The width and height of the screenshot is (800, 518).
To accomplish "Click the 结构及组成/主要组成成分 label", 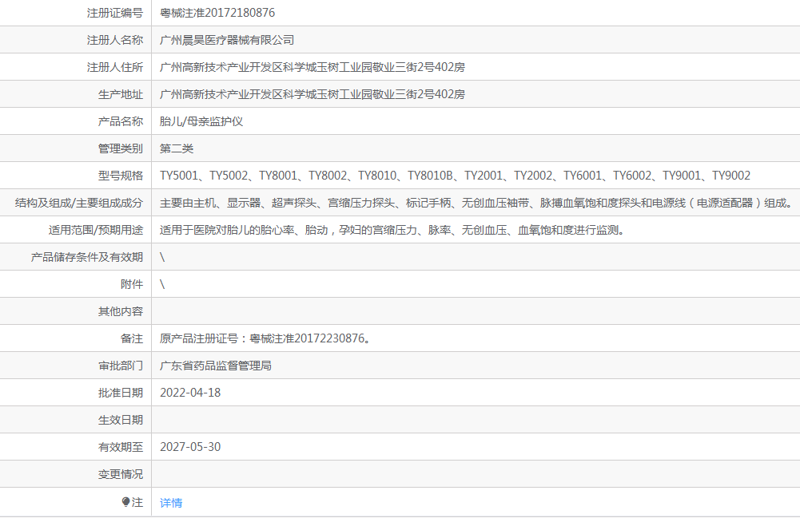I will pos(79,203).
